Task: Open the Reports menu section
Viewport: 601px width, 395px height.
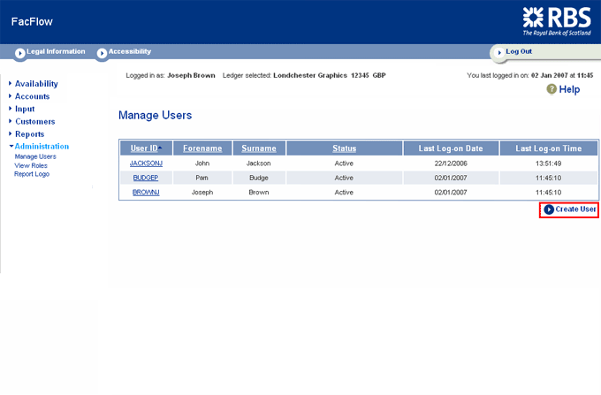Action: tap(29, 133)
